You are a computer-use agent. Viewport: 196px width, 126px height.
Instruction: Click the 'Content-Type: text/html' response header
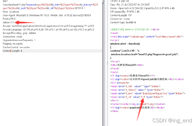tap(123, 22)
